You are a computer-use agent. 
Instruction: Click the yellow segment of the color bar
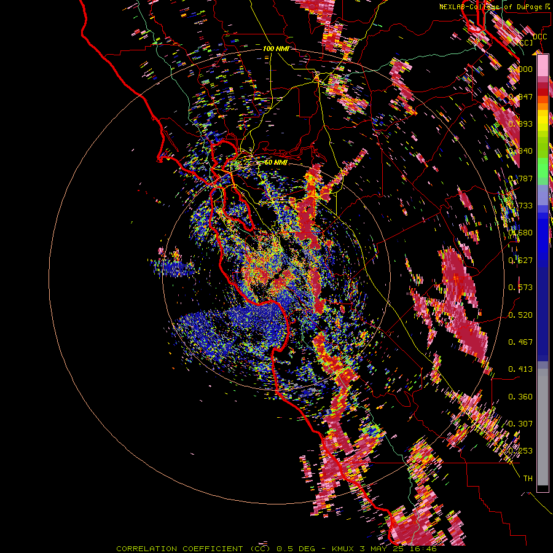(x=543, y=120)
